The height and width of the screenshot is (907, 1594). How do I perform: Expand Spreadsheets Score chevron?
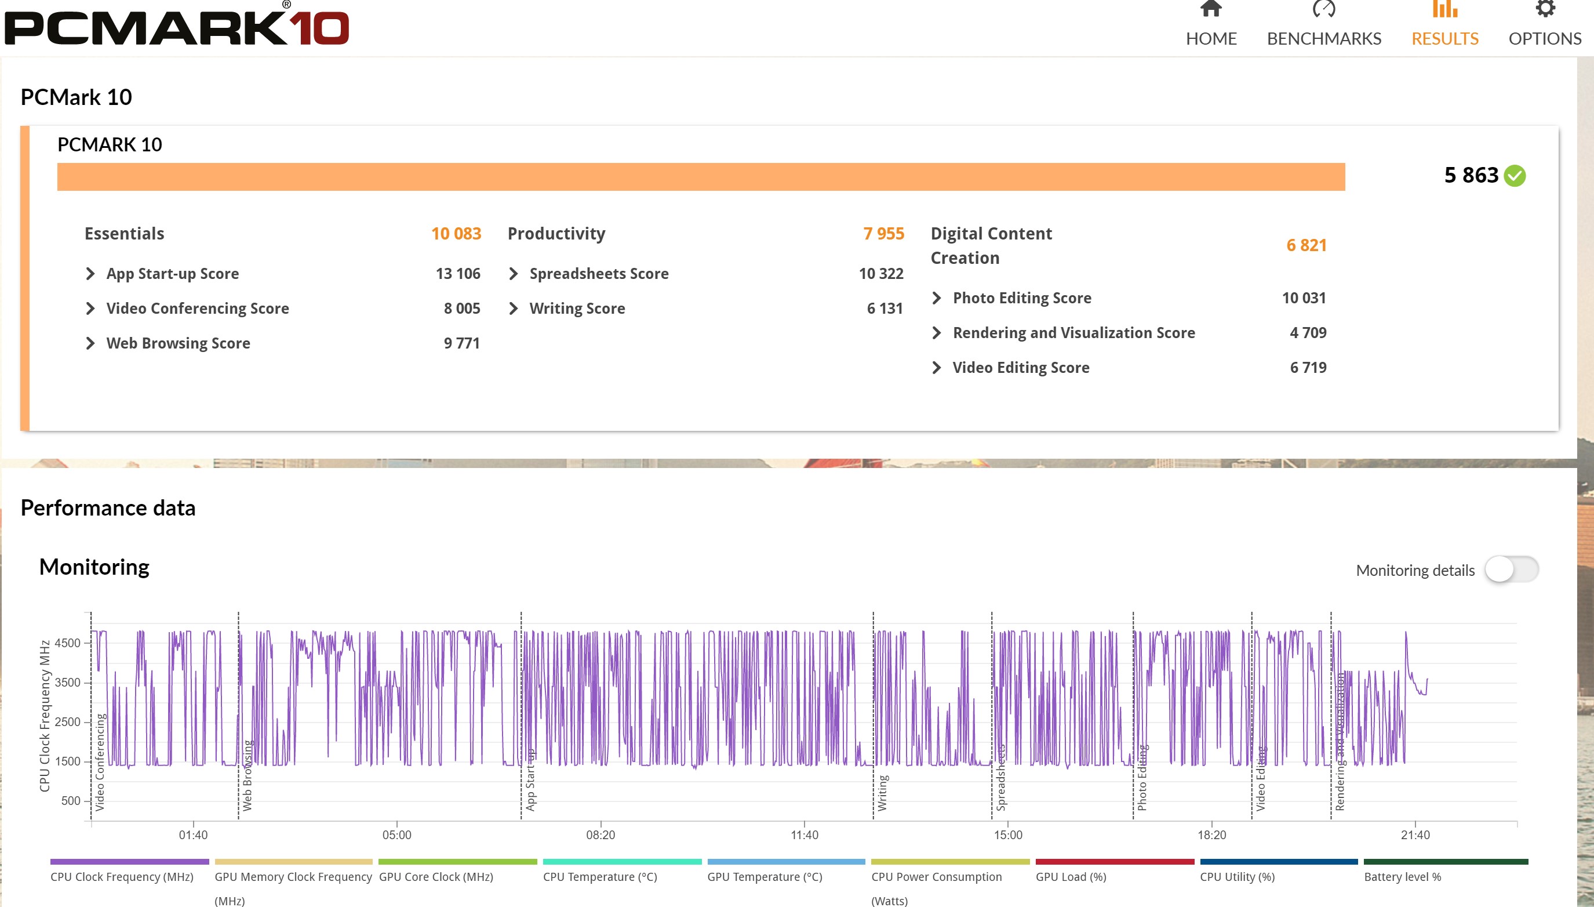click(x=514, y=274)
